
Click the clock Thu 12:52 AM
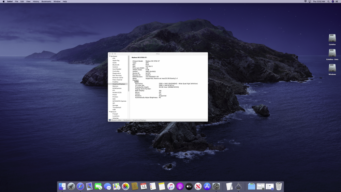point(319,1)
